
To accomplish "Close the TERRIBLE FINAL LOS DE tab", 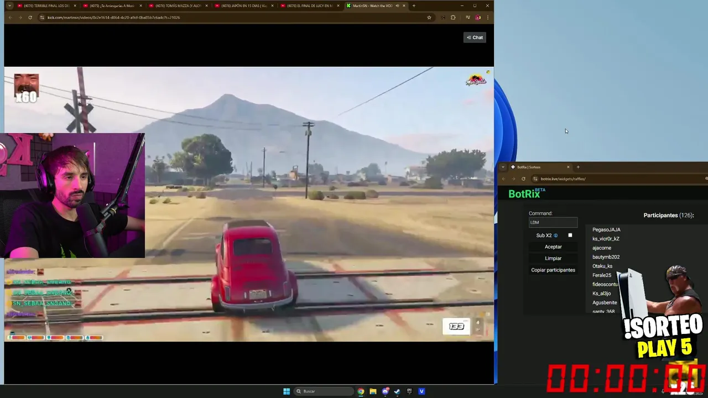I will (x=75, y=6).
